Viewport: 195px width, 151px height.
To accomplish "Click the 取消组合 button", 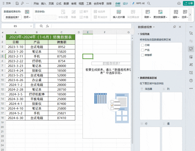I will [101, 17].
